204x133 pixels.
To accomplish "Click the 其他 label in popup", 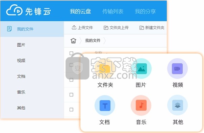I will click(178, 122).
